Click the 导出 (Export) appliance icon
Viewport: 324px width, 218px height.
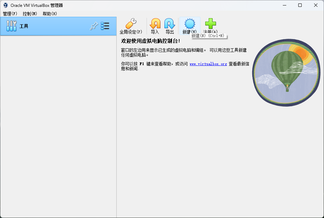pyautogui.click(x=170, y=24)
